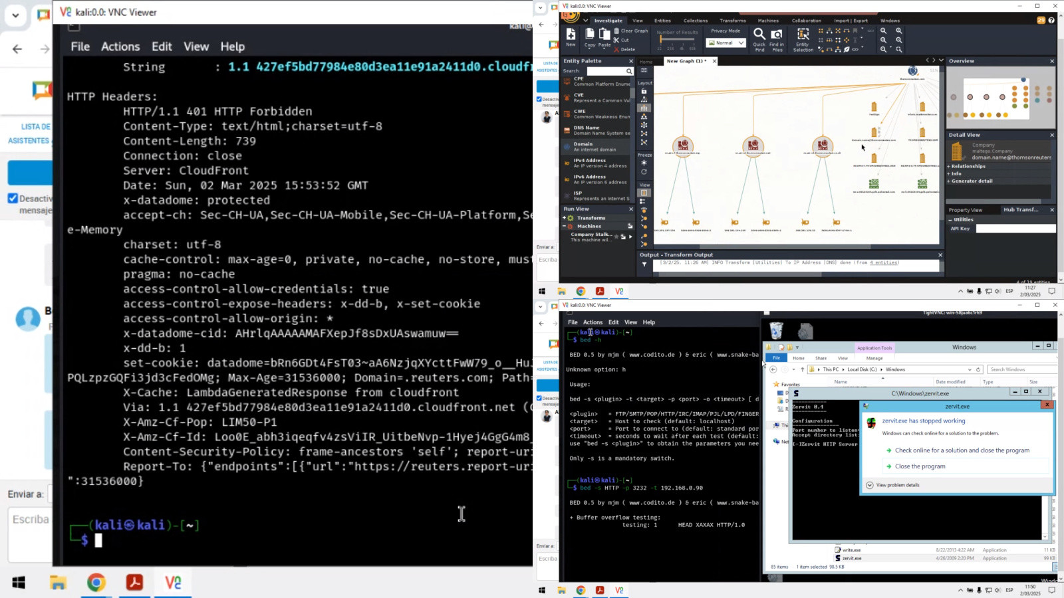Click VNC Viewer icon in left taskbar
The width and height of the screenshot is (1064, 598).
[173, 583]
